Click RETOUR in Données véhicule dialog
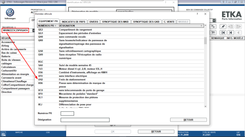Viewport: 245px width, 137px height. pos(188,120)
